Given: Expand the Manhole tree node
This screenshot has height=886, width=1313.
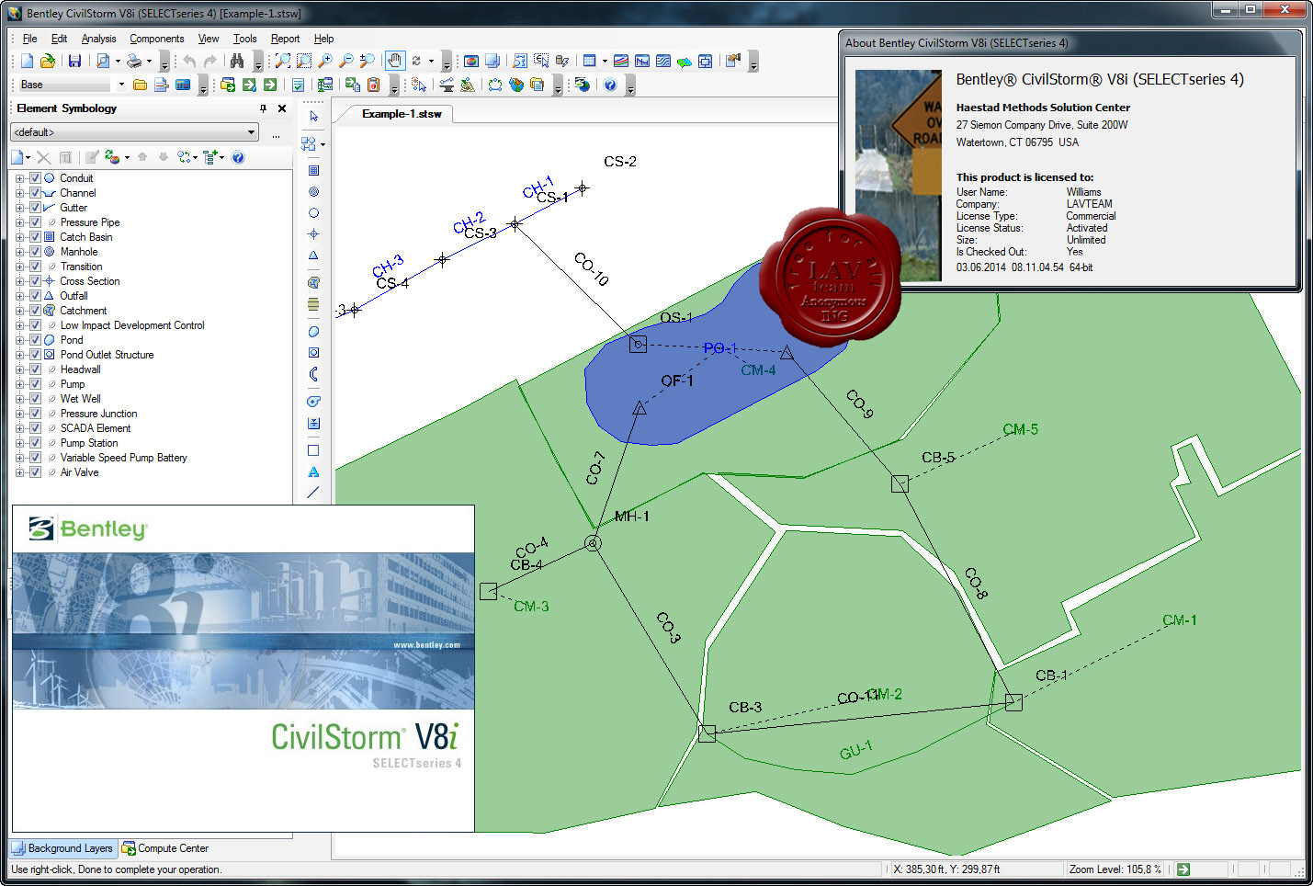Looking at the screenshot, I should [19, 252].
